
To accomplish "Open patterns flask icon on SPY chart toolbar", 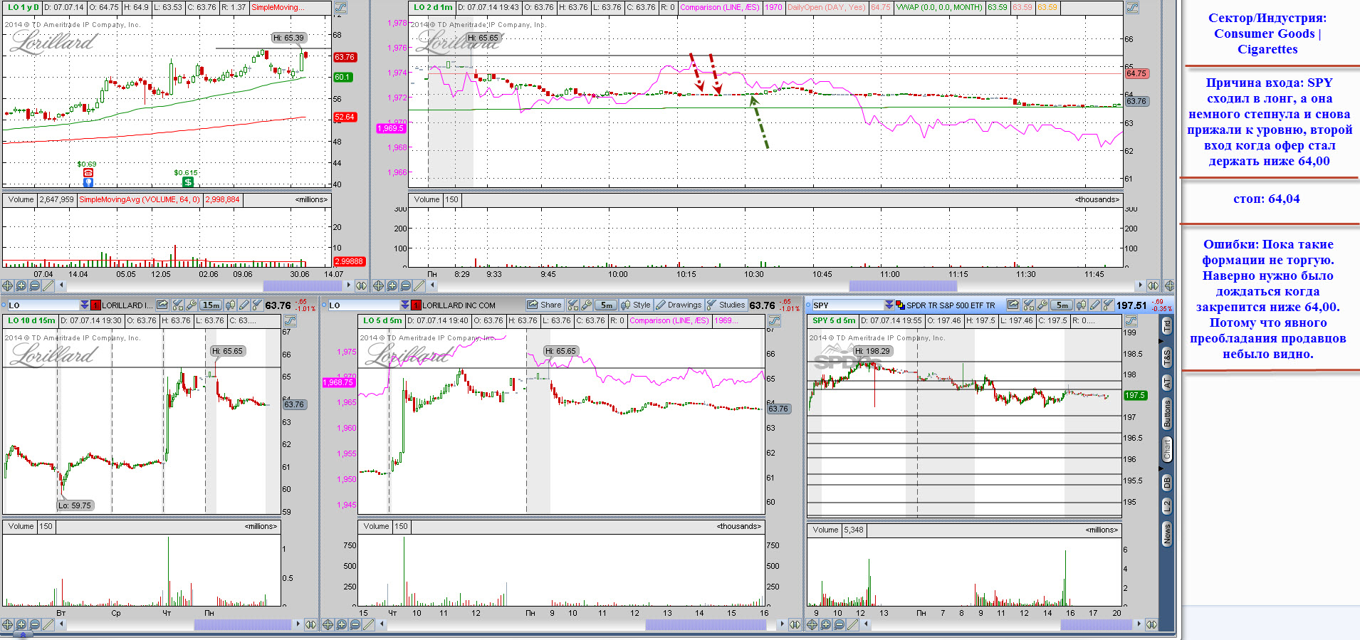I will coord(1029,305).
